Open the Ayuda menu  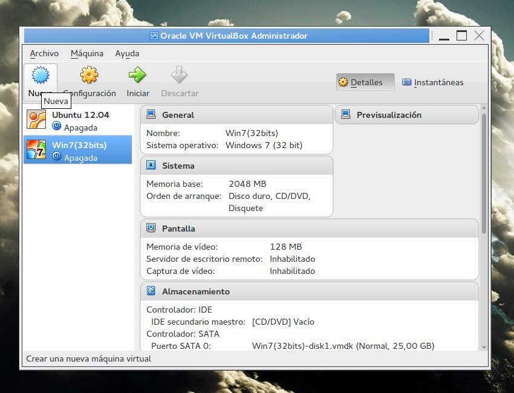pos(127,53)
